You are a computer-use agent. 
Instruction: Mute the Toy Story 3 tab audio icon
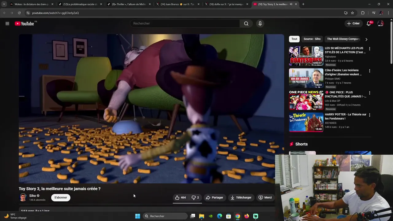[291, 4]
